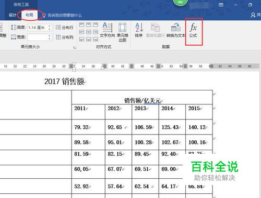Select align center right icon
Image resolution: width=261 pixels, height=198 pixels.
click(x=96, y=32)
